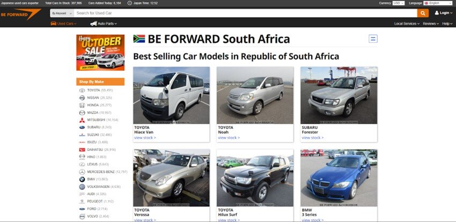Click view stock under Noah
Screen dimensions: 456x222
229,137
